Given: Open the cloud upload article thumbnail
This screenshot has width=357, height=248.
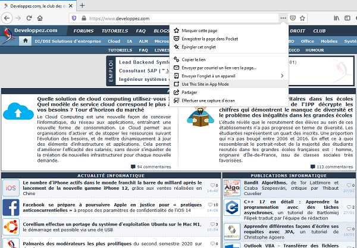Looking at the screenshot, I should 18,111.
